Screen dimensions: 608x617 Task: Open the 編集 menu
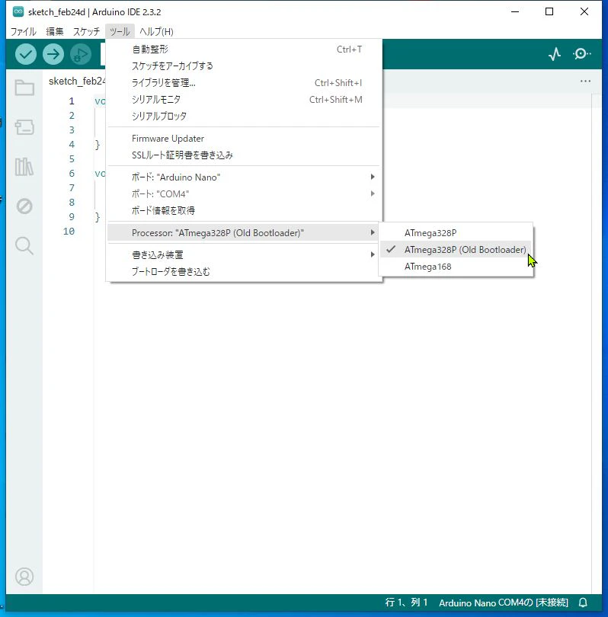pyautogui.click(x=54, y=31)
